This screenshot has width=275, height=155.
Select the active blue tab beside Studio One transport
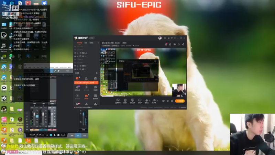(x=78, y=135)
